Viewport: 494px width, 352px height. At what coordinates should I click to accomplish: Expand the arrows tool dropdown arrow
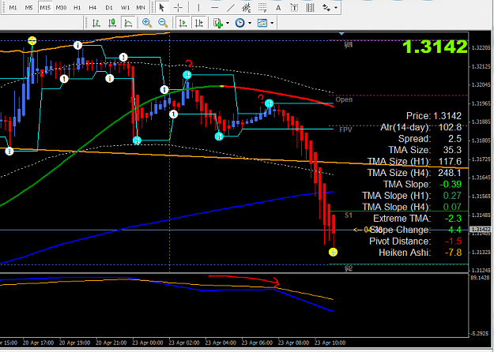point(336,8)
